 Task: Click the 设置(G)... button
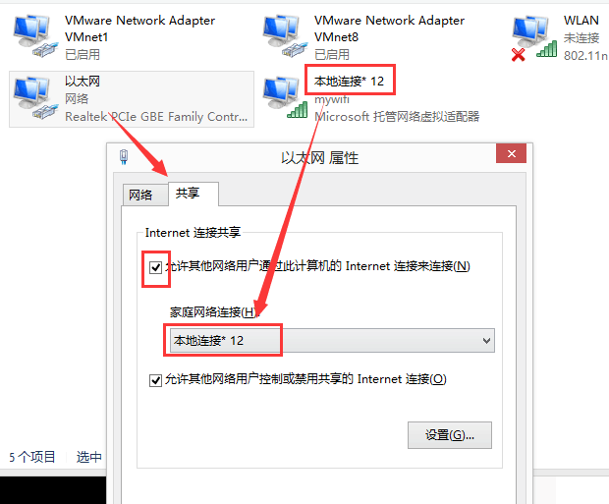[450, 435]
